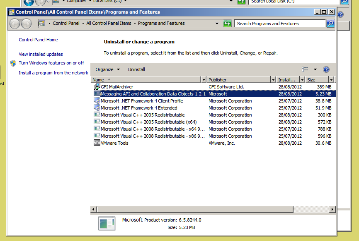Open the Organize dropdown menu
This screenshot has width=359, height=241.
(x=108, y=69)
